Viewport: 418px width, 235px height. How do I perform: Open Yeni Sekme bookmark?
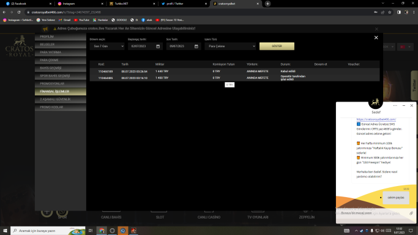[45, 20]
